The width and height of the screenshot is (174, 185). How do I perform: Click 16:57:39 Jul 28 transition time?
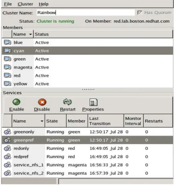106,173
